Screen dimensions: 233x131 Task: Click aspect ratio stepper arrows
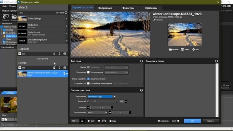point(130,112)
